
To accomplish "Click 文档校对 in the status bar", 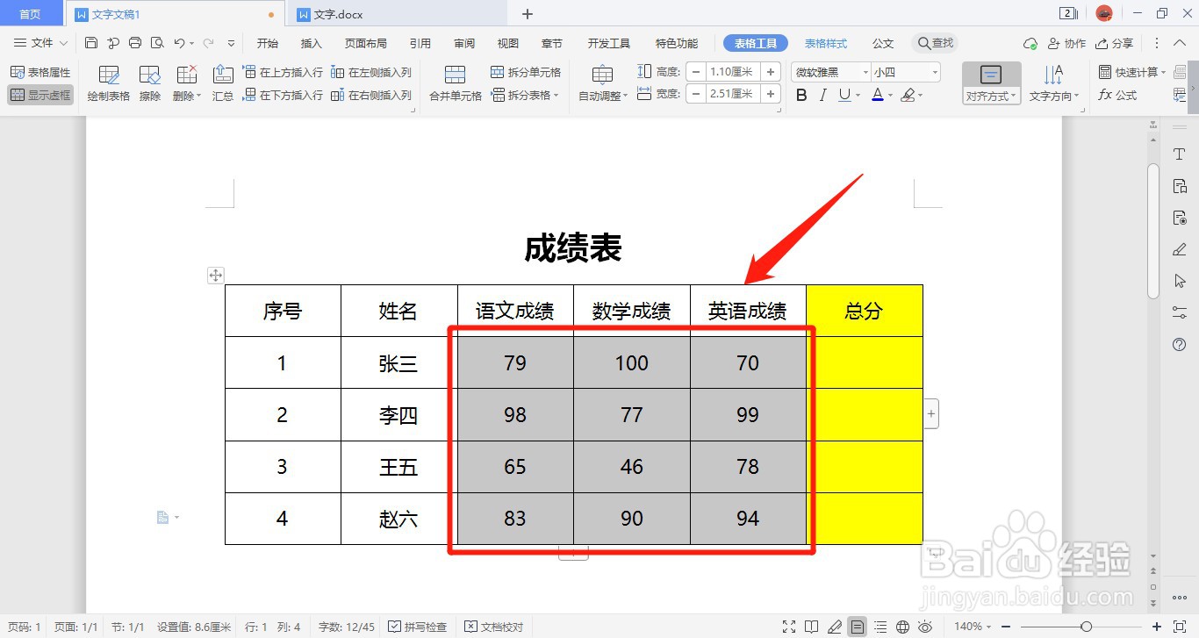I will coord(494,627).
